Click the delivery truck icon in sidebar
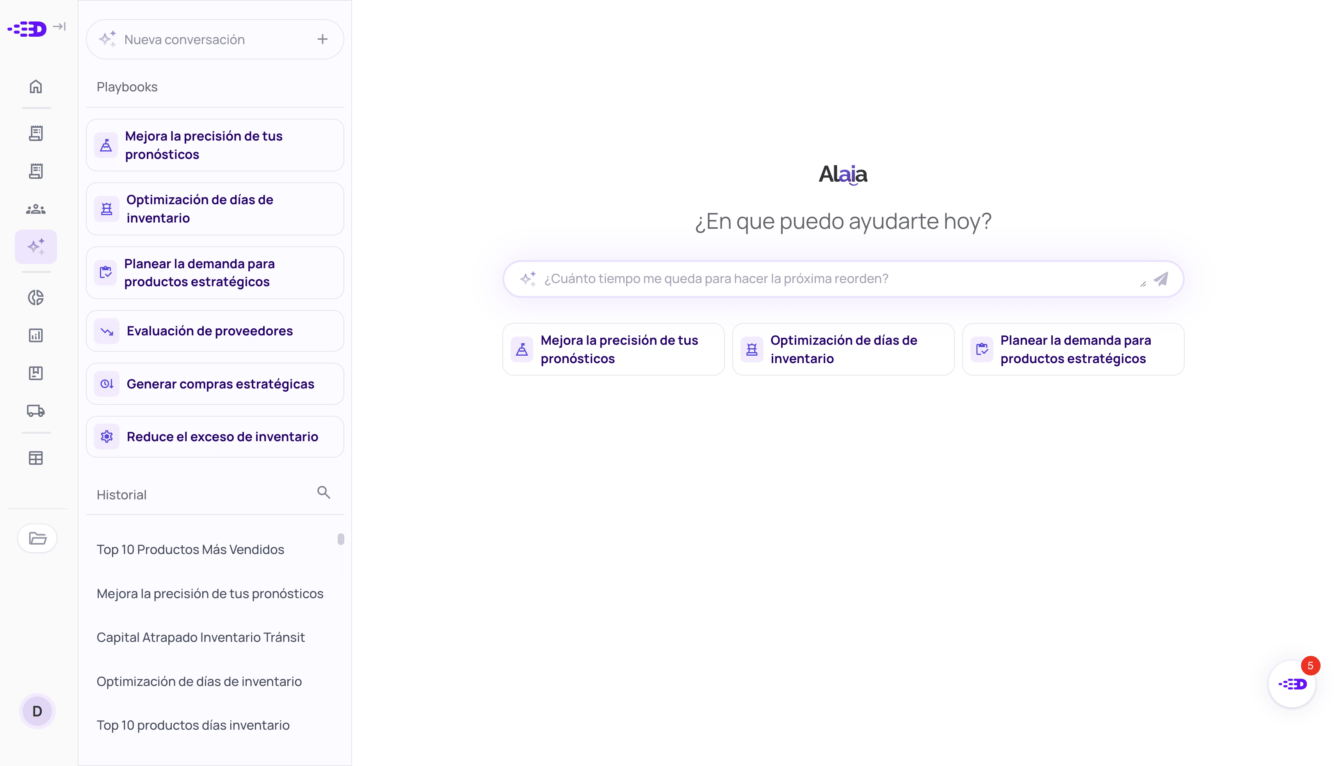This screenshot has width=1335, height=766. coord(36,411)
